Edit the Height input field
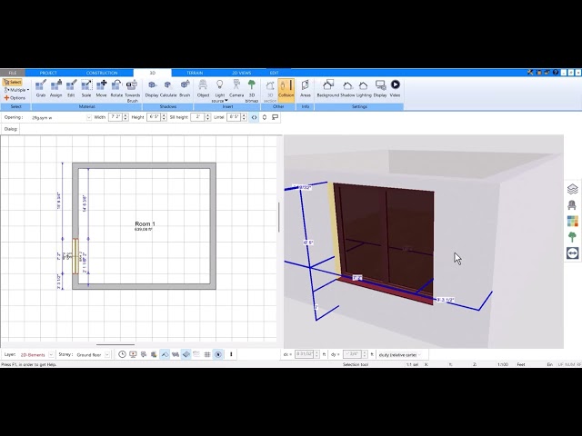 tap(154, 117)
